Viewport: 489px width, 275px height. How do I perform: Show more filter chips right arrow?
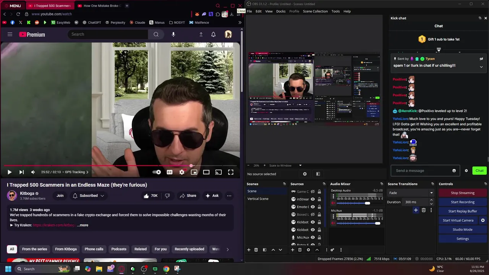(x=228, y=249)
